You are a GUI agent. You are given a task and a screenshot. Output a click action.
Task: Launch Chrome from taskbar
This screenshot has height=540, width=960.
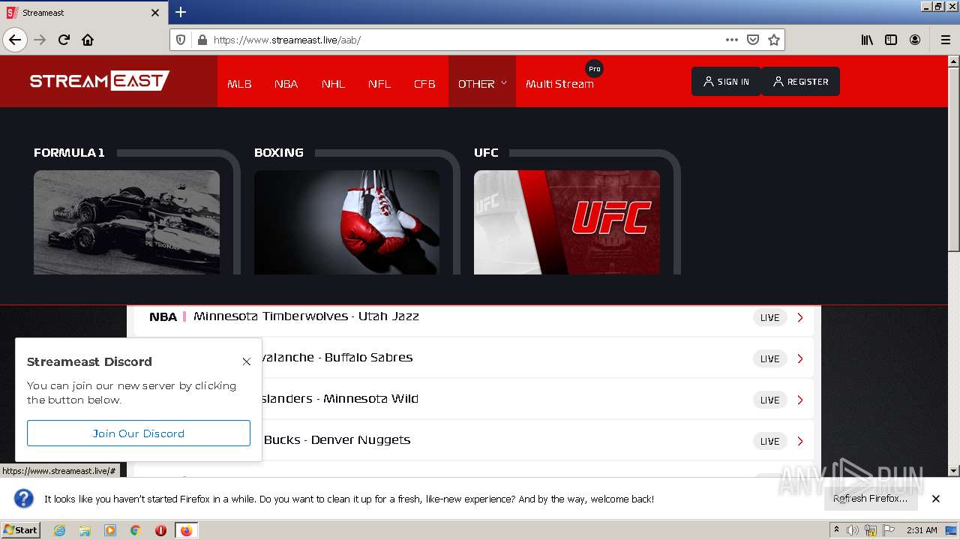click(136, 530)
